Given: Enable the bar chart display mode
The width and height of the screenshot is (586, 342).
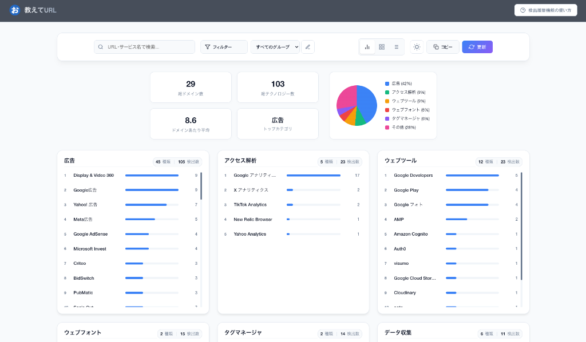Looking at the screenshot, I should tap(367, 47).
